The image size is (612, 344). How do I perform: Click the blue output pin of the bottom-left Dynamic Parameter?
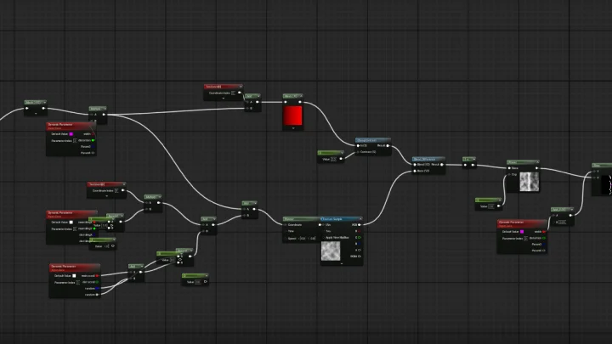pos(97,288)
